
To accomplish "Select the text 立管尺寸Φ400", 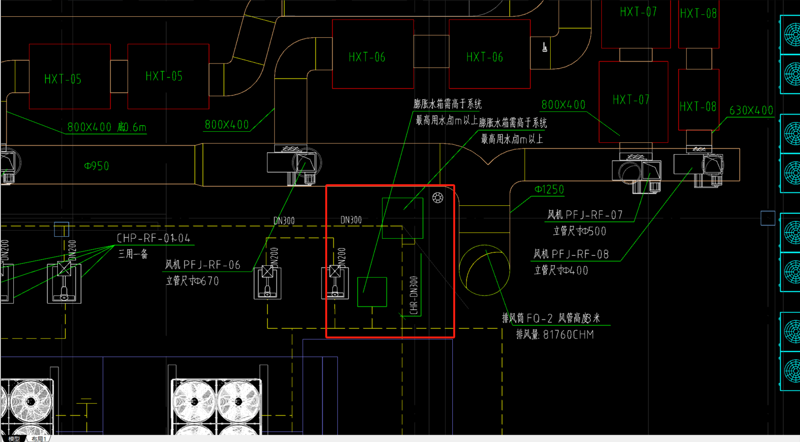I will pos(561,271).
